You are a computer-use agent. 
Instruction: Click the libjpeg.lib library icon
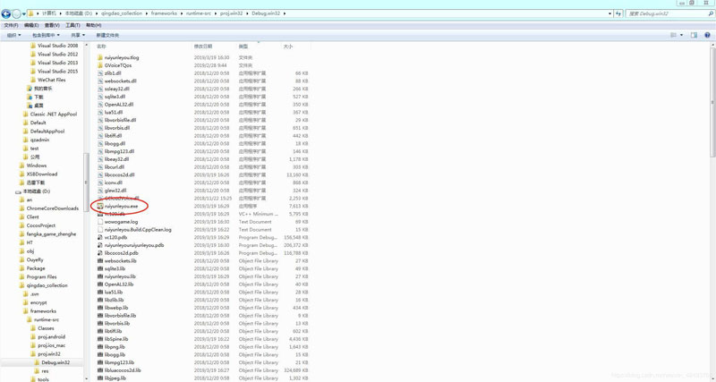[x=100, y=378]
